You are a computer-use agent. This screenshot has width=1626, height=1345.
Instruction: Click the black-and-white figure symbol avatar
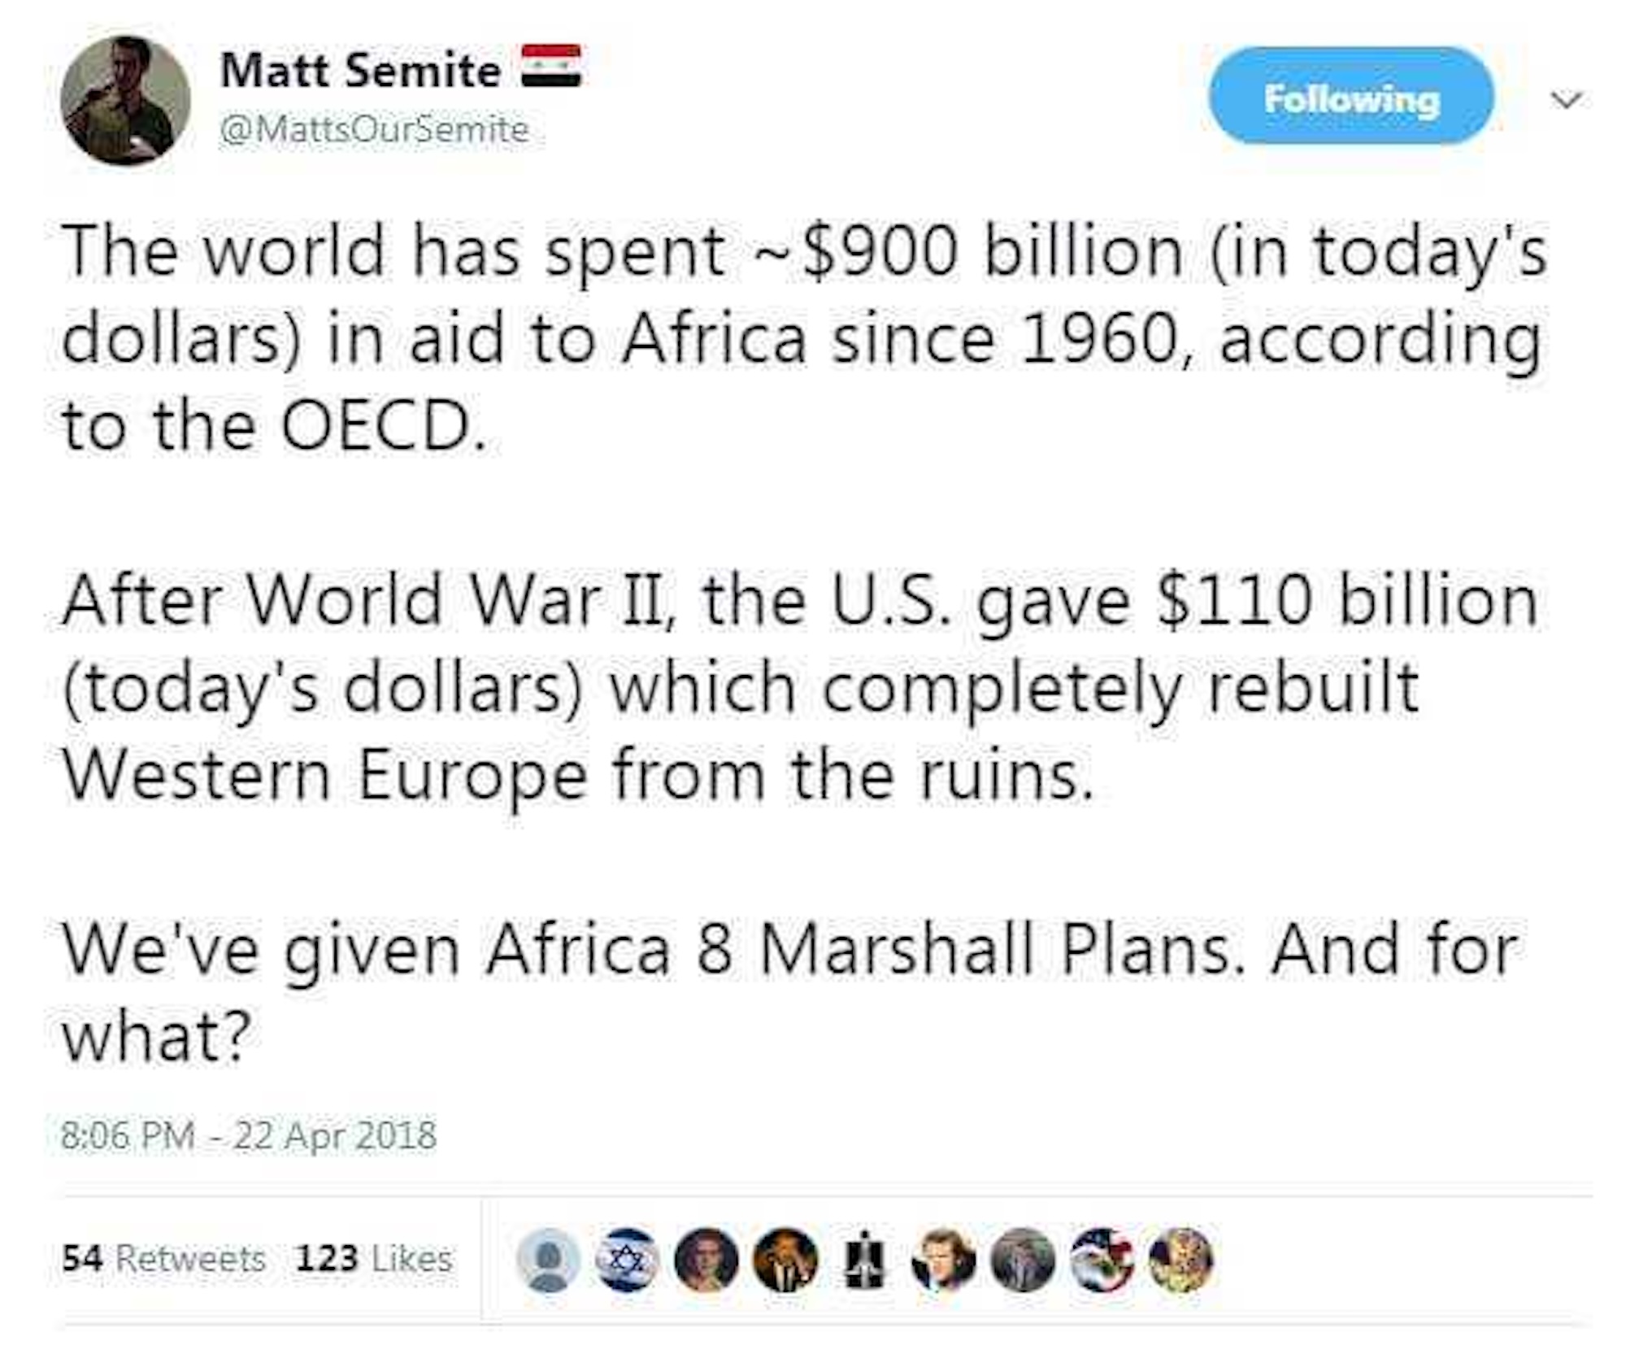click(x=863, y=1260)
